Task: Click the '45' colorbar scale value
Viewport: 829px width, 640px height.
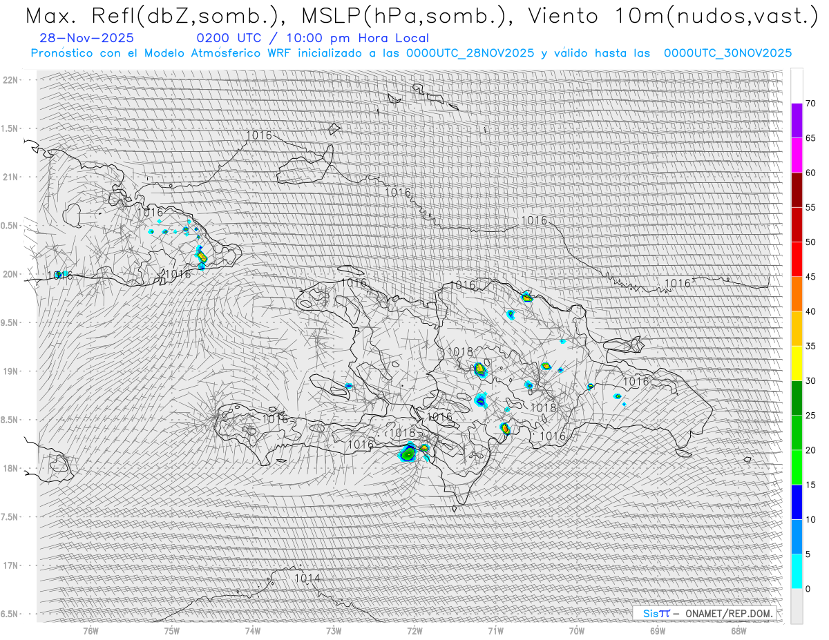Action: tap(811, 277)
